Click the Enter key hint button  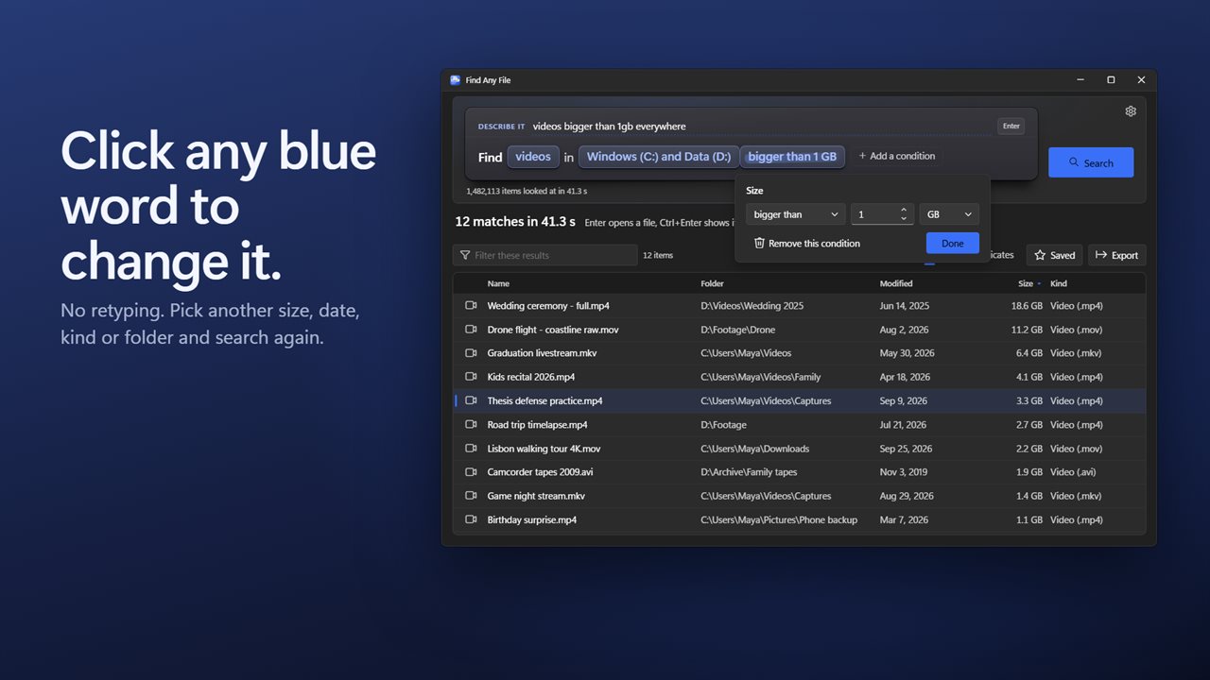click(1011, 126)
